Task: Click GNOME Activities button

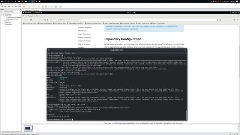Action: tap(27, 12)
